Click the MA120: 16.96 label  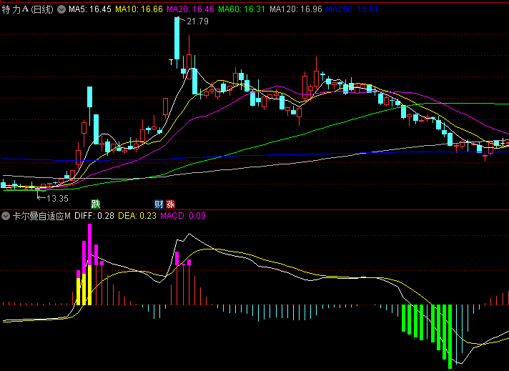click(296, 9)
